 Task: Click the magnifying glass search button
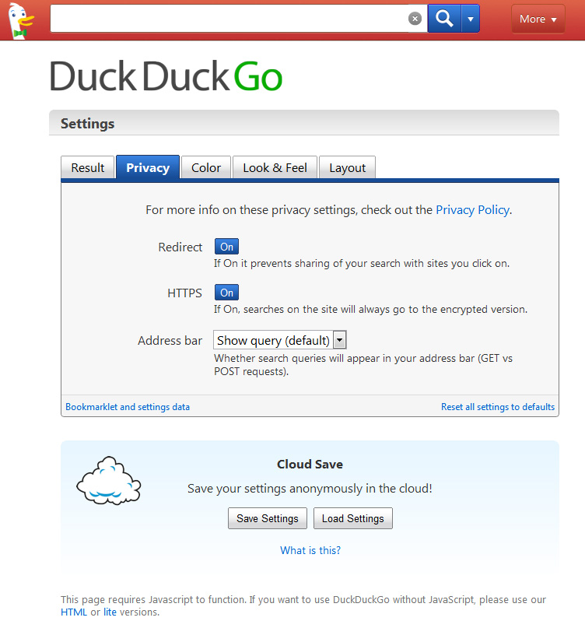(x=444, y=19)
